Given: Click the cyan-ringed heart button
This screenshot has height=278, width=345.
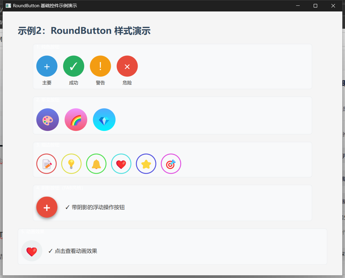Looking at the screenshot, I should point(121,164).
